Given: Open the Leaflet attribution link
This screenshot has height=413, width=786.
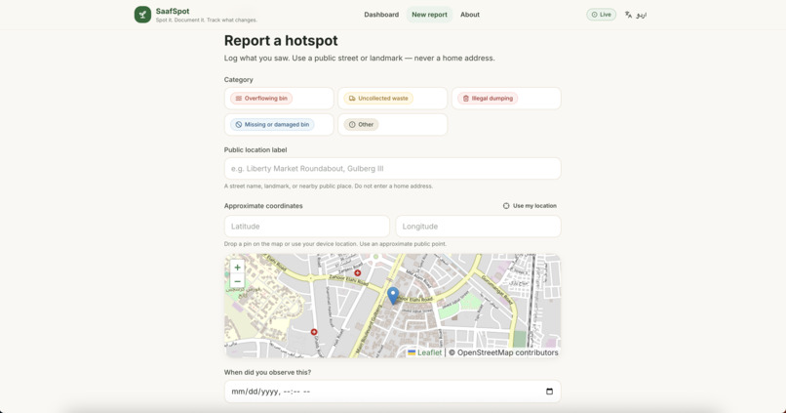Looking at the screenshot, I should click(x=424, y=352).
